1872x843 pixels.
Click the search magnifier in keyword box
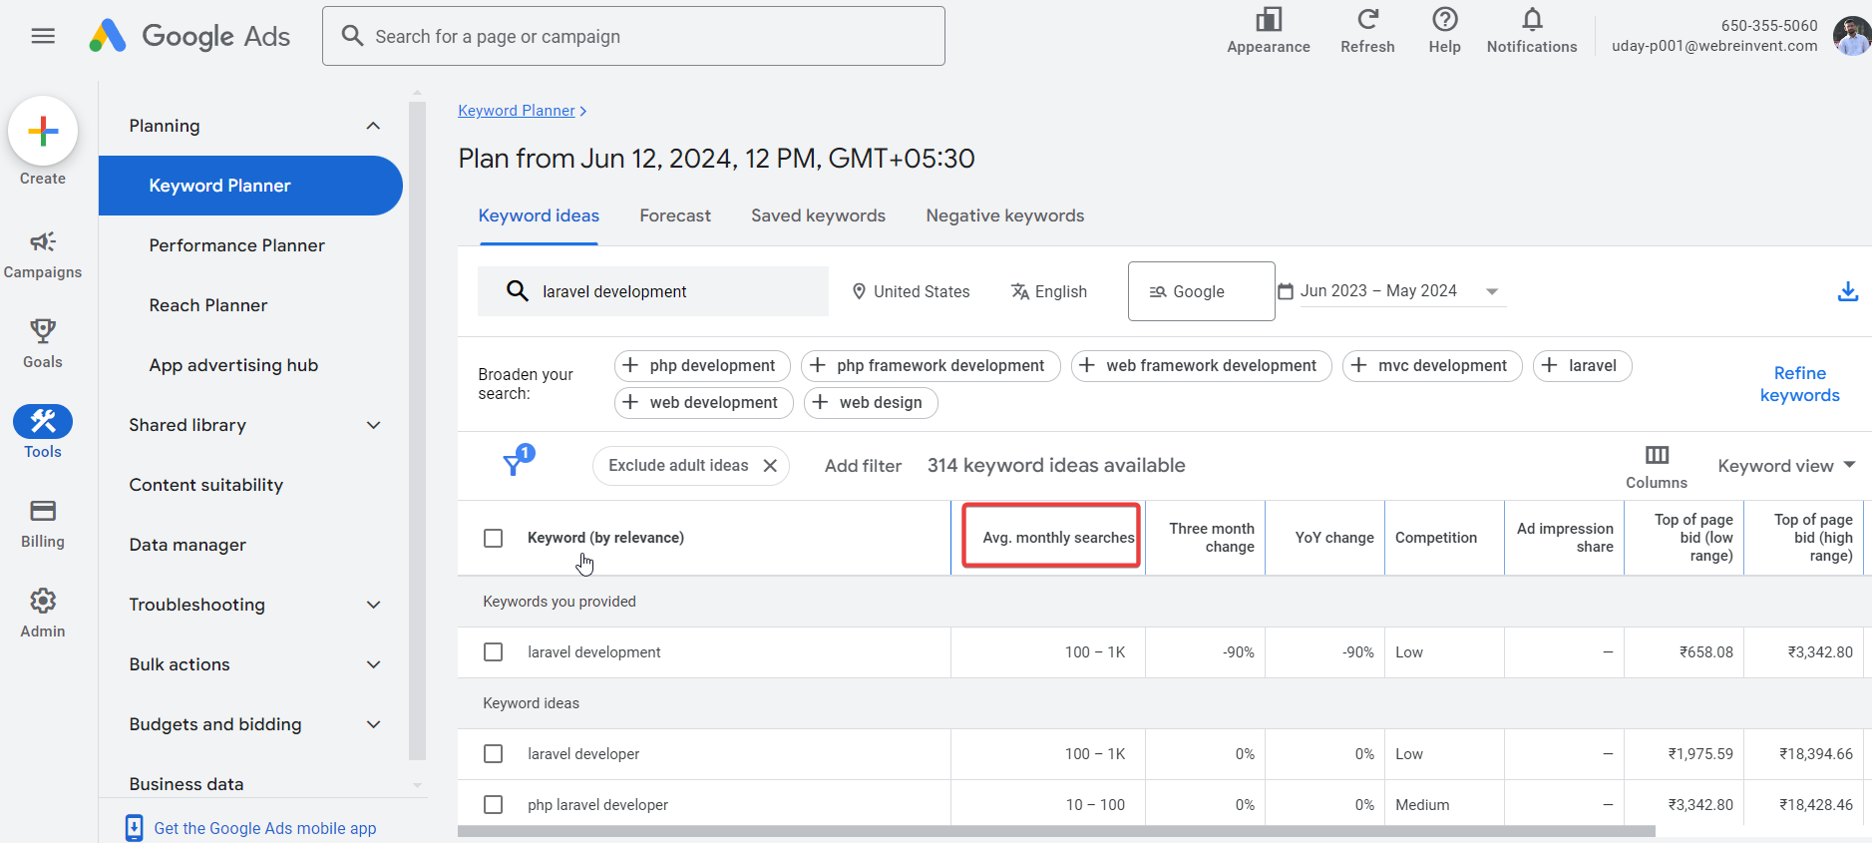click(517, 290)
